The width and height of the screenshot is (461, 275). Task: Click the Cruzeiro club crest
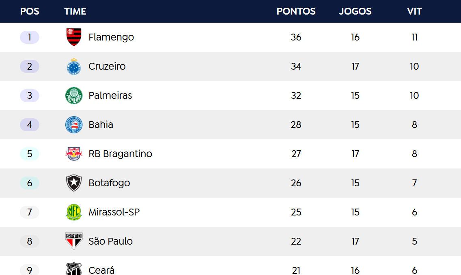[74, 66]
